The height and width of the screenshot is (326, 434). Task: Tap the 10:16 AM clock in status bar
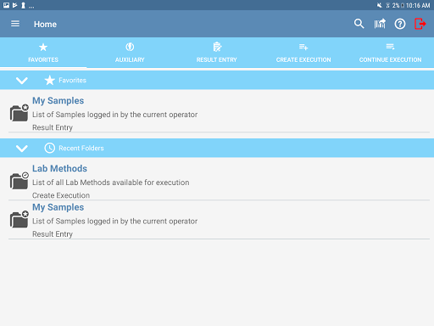(x=418, y=5)
